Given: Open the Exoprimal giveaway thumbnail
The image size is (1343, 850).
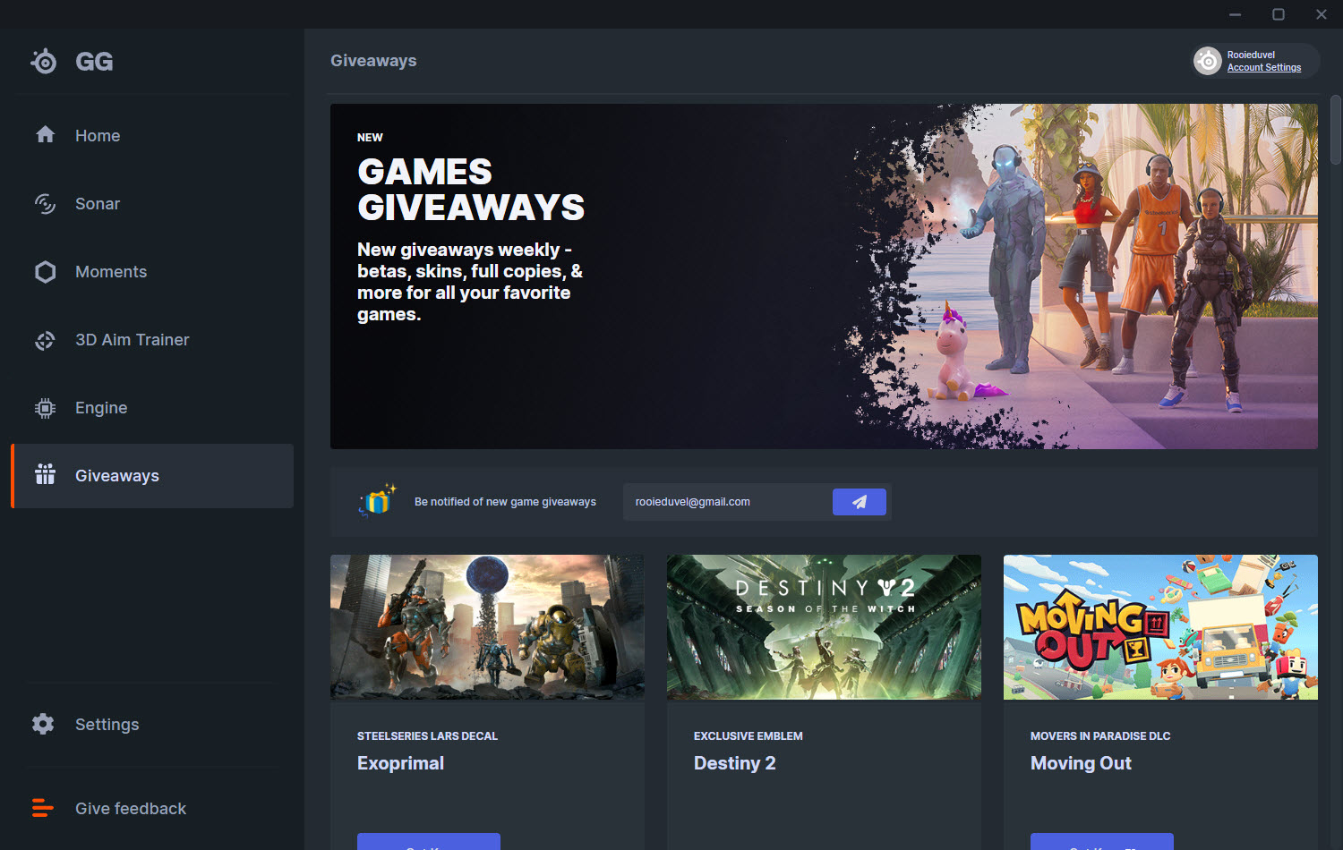Looking at the screenshot, I should (x=487, y=626).
